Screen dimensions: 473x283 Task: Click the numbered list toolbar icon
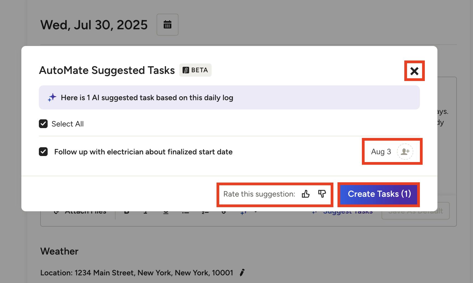point(205,212)
